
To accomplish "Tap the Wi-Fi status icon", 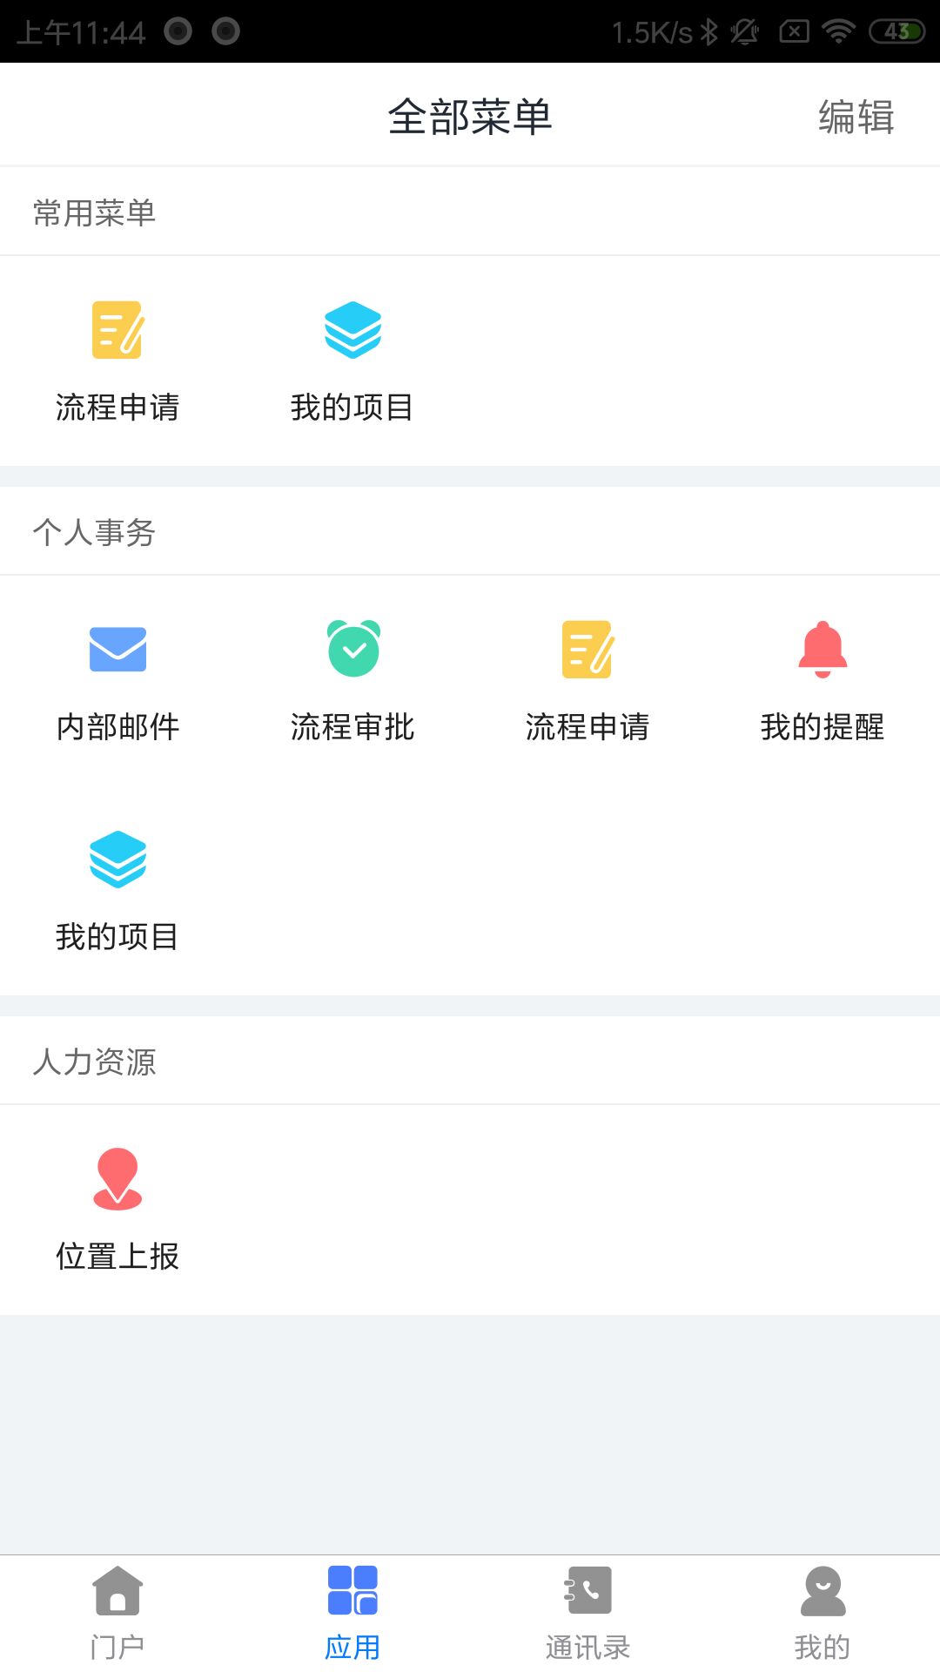I will coord(838,32).
